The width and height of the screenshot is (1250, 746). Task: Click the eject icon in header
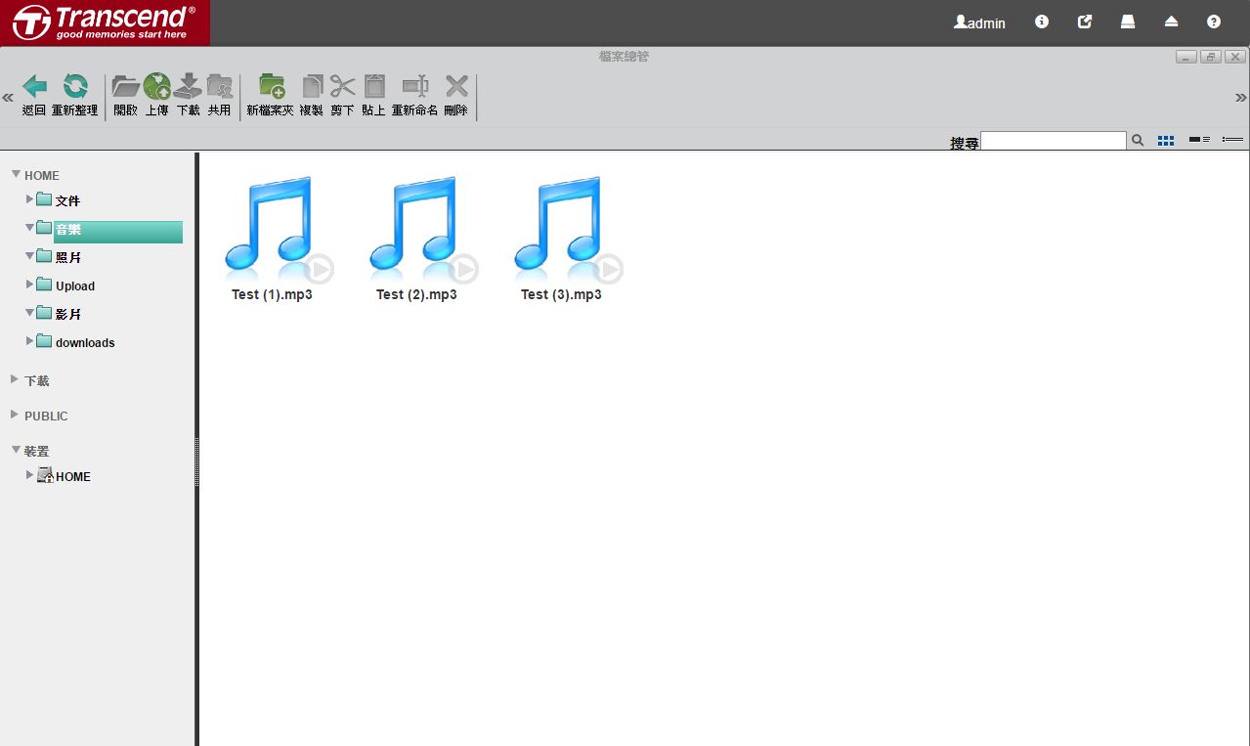pyautogui.click(x=1171, y=22)
